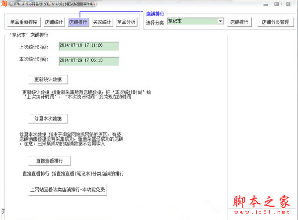Click the 本次统计时间: label
Viewport: 298px width, 220px height.
[x=34, y=59]
